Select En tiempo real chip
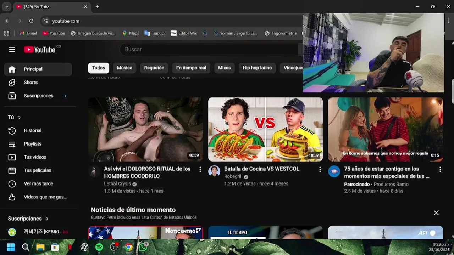 pyautogui.click(x=191, y=68)
